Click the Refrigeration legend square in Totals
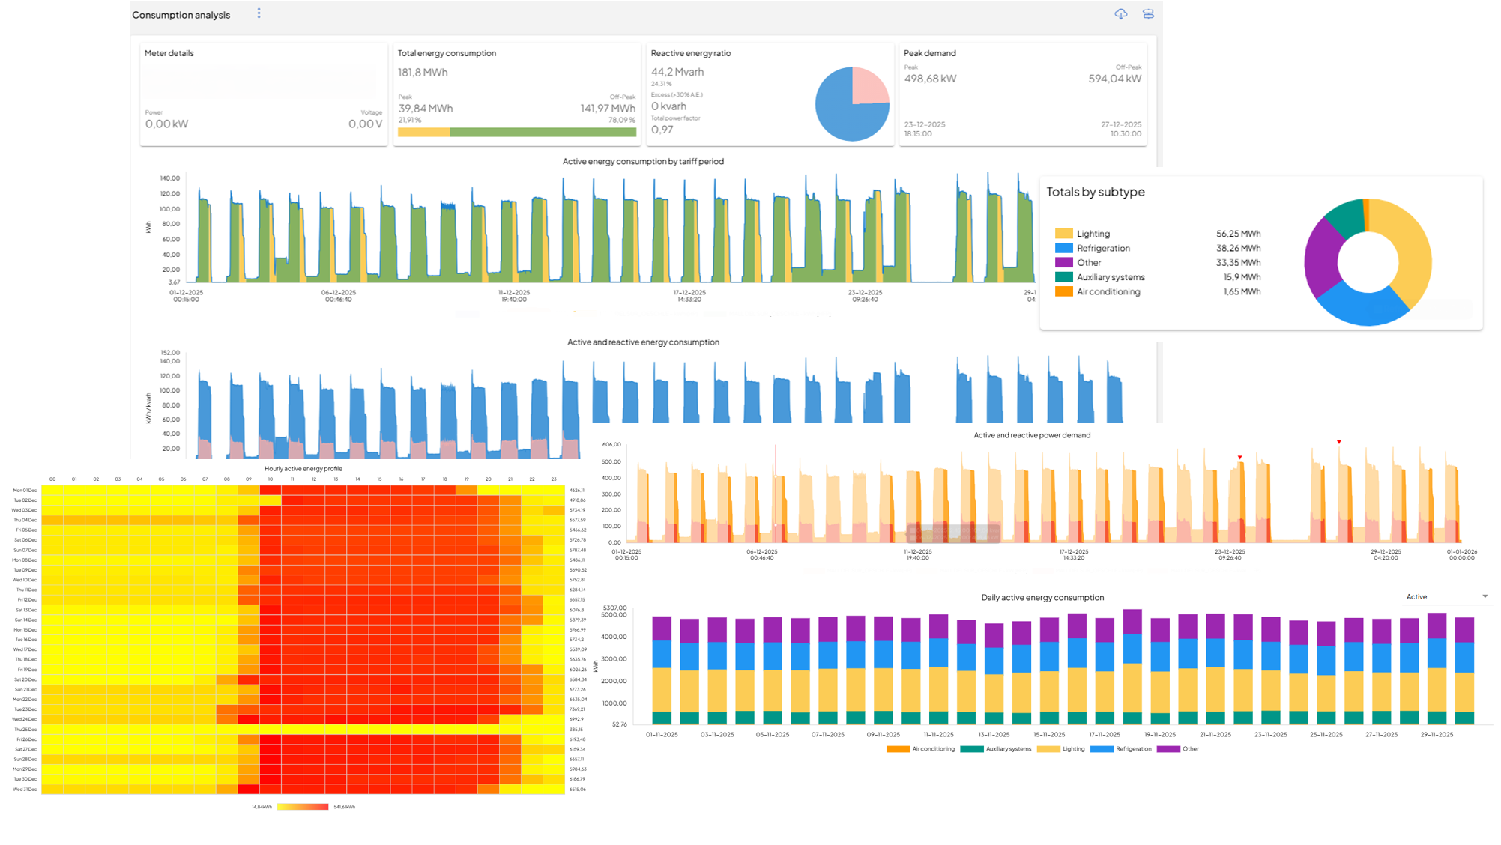This screenshot has width=1501, height=845. tap(1063, 248)
